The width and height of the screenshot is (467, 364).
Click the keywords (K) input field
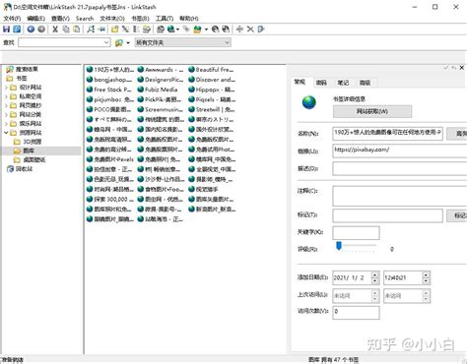(356, 232)
